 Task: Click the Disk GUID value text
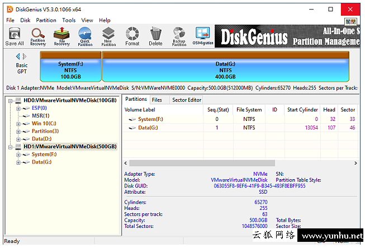pyautogui.click(x=259, y=186)
